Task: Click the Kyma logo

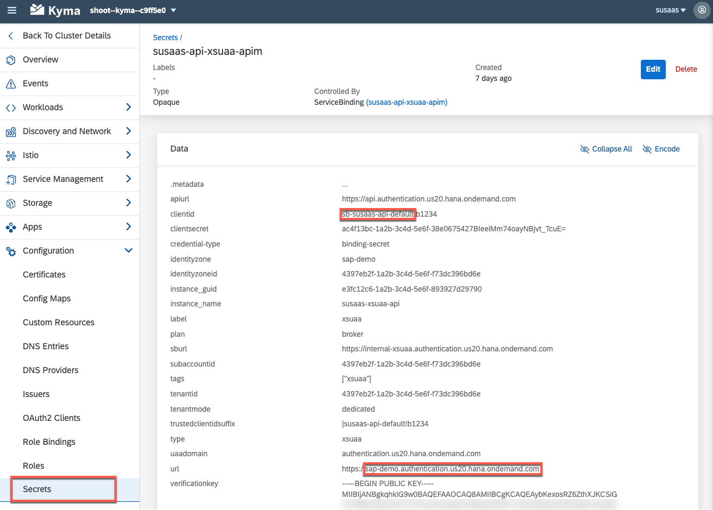Action: tap(55, 10)
